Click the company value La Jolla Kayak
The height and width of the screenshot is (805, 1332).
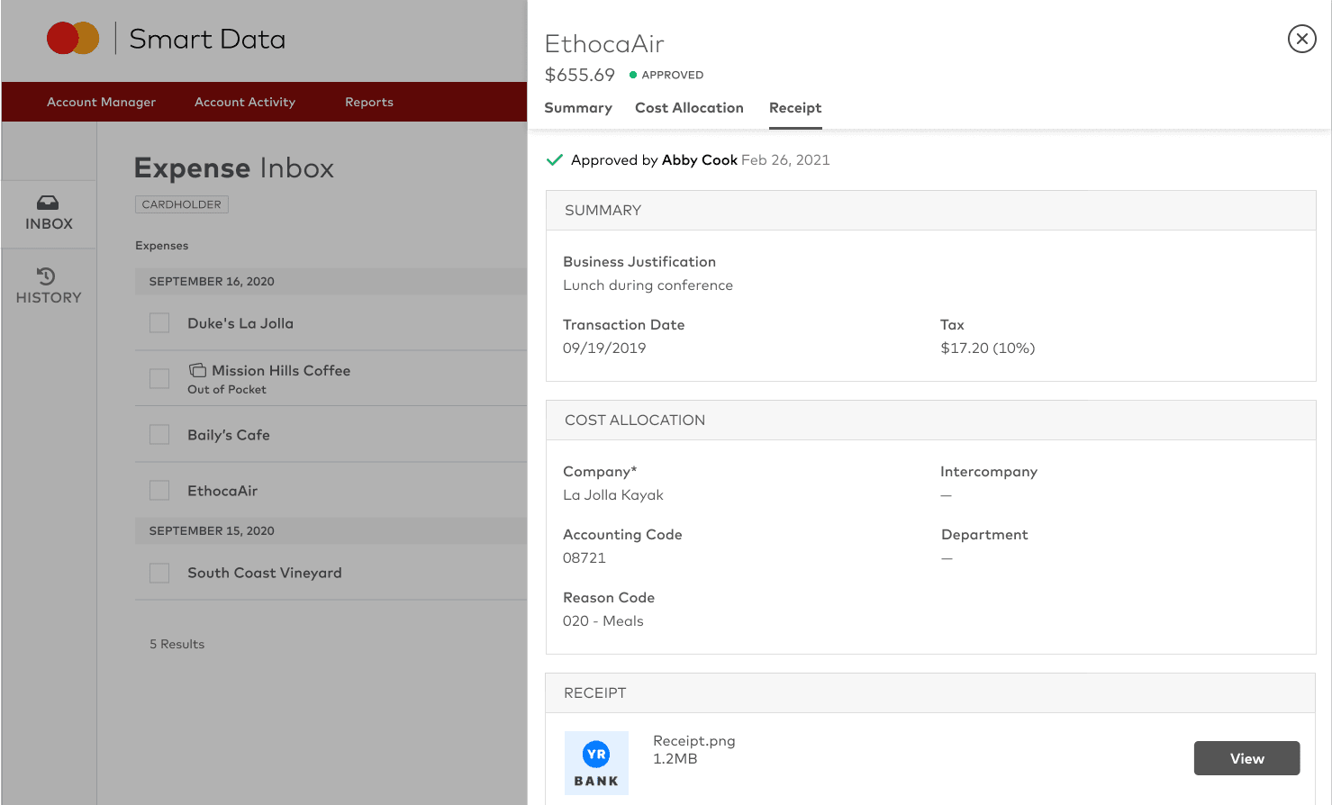point(613,495)
